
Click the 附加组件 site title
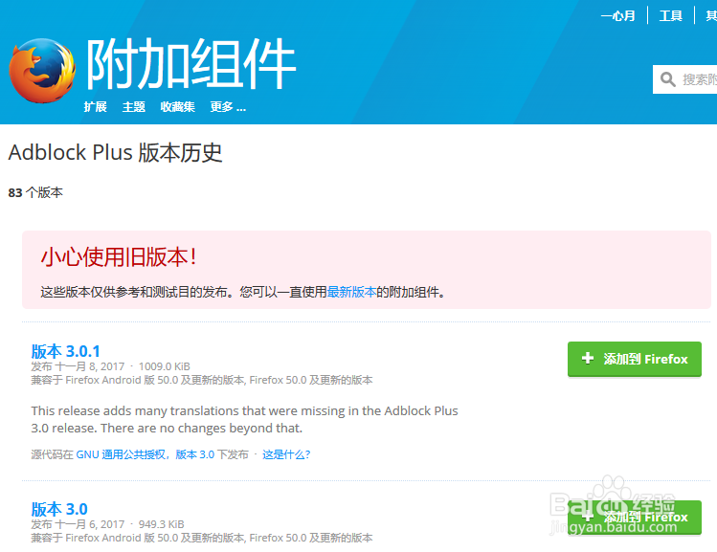[191, 63]
